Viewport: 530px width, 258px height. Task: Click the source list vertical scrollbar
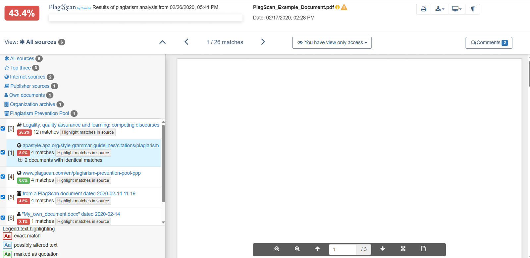(x=163, y=163)
